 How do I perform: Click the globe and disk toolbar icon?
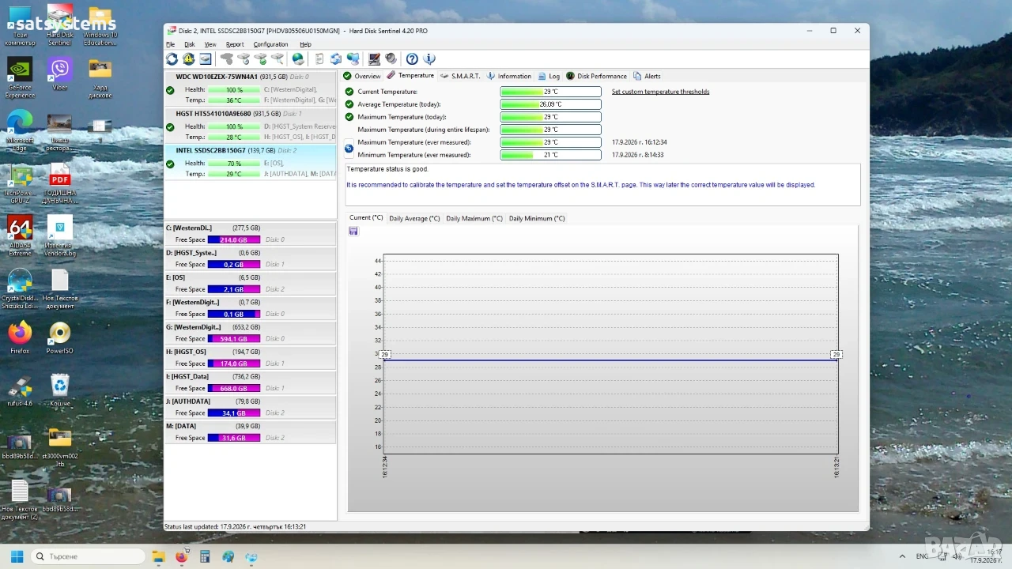coord(298,58)
